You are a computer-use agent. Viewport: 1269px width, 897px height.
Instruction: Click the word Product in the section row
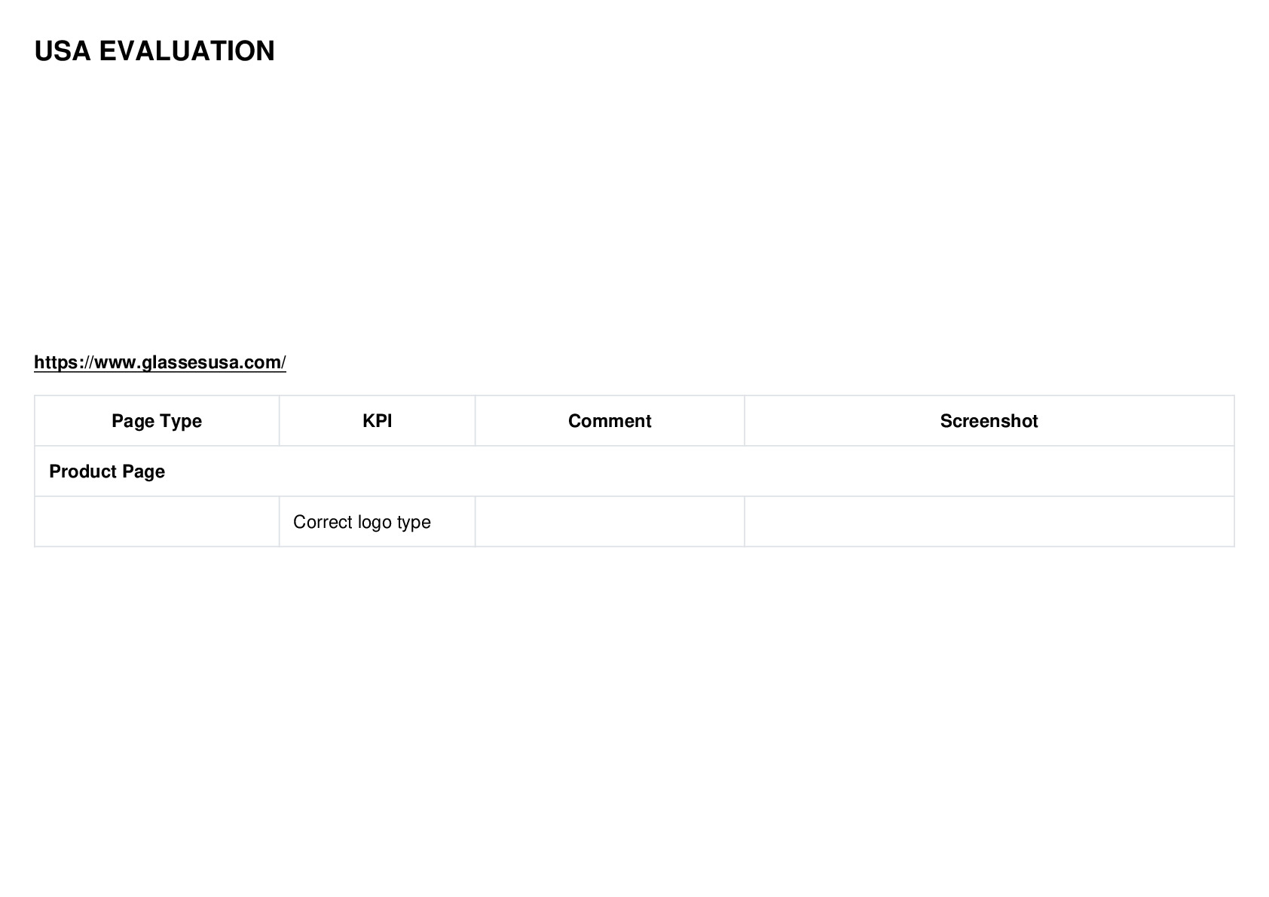click(x=83, y=471)
